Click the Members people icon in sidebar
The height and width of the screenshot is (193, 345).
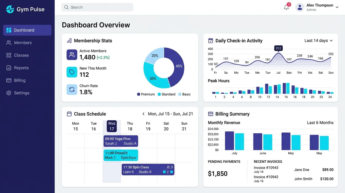coord(9,43)
